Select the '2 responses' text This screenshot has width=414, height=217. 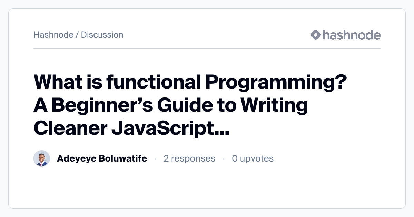pyautogui.click(x=189, y=158)
